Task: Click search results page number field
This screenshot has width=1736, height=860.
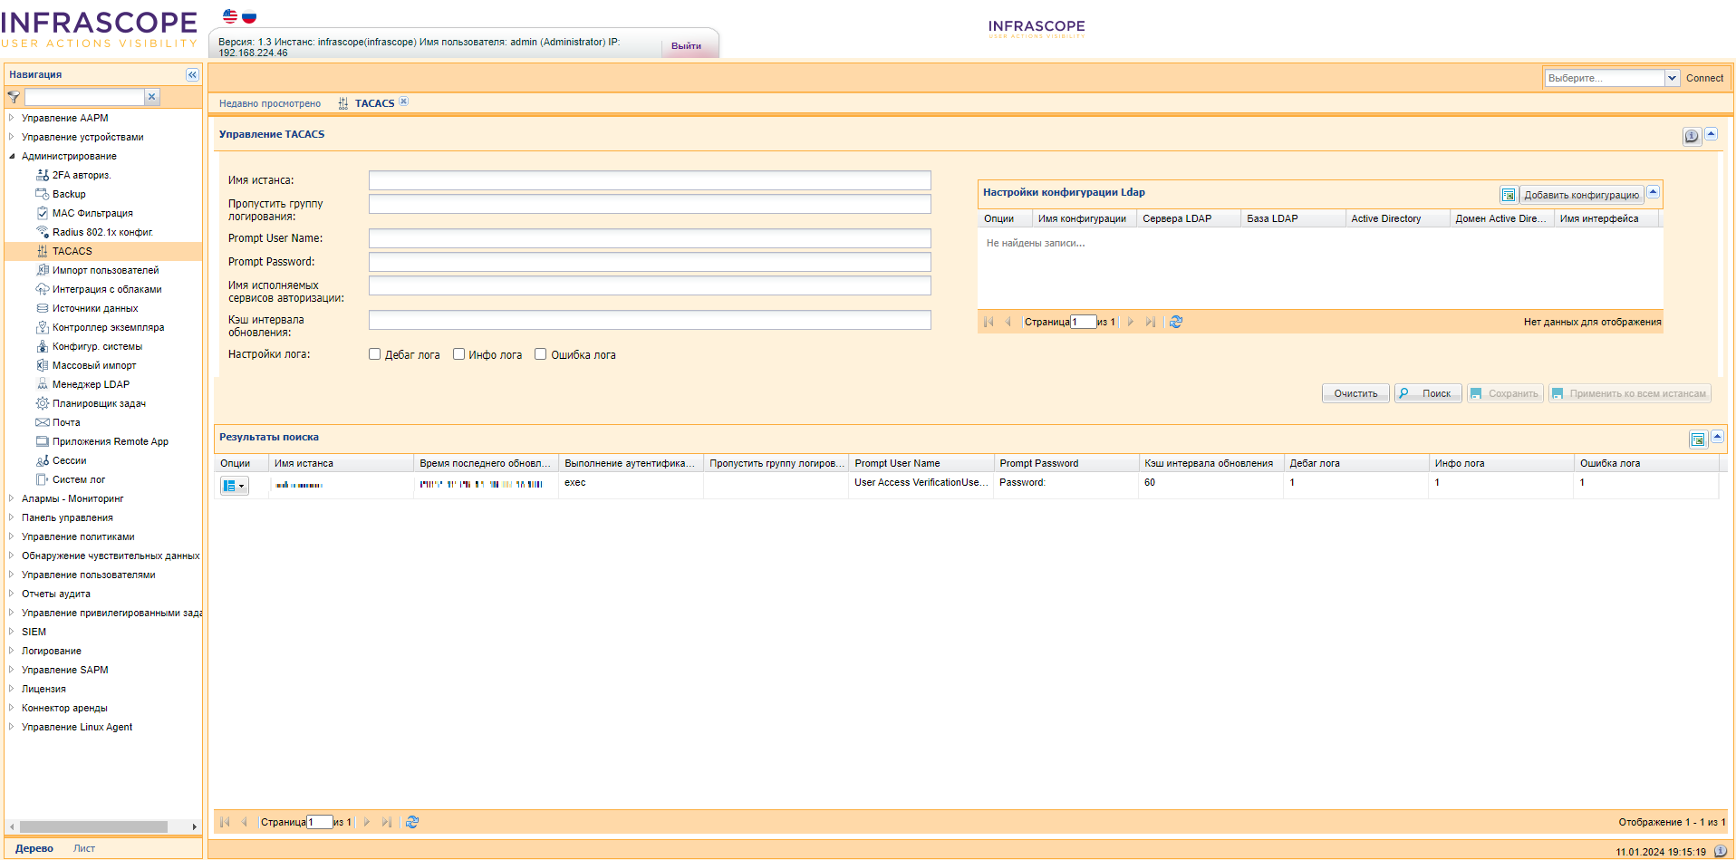Action: tap(320, 822)
